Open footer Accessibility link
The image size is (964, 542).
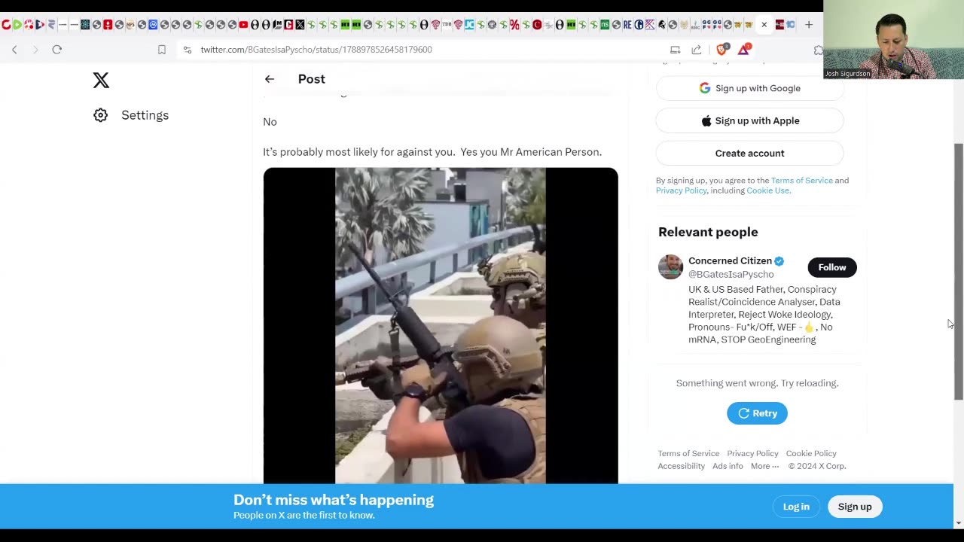point(681,466)
